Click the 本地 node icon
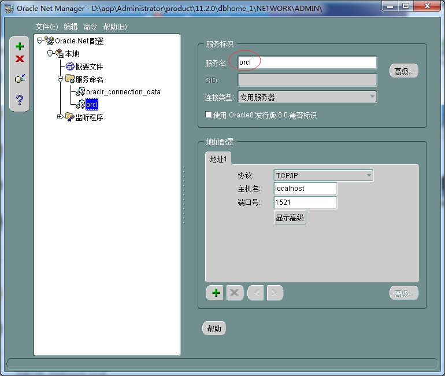Viewport: 445px width, 376px height. (x=60, y=53)
